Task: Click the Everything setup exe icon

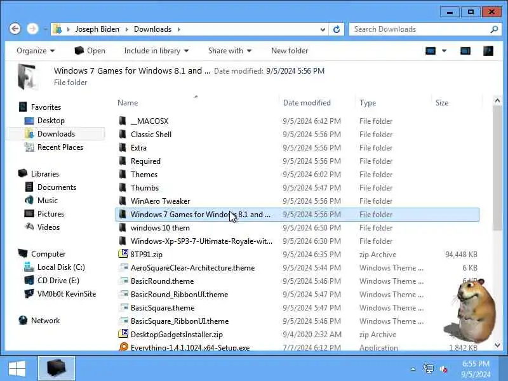Action: point(123,347)
